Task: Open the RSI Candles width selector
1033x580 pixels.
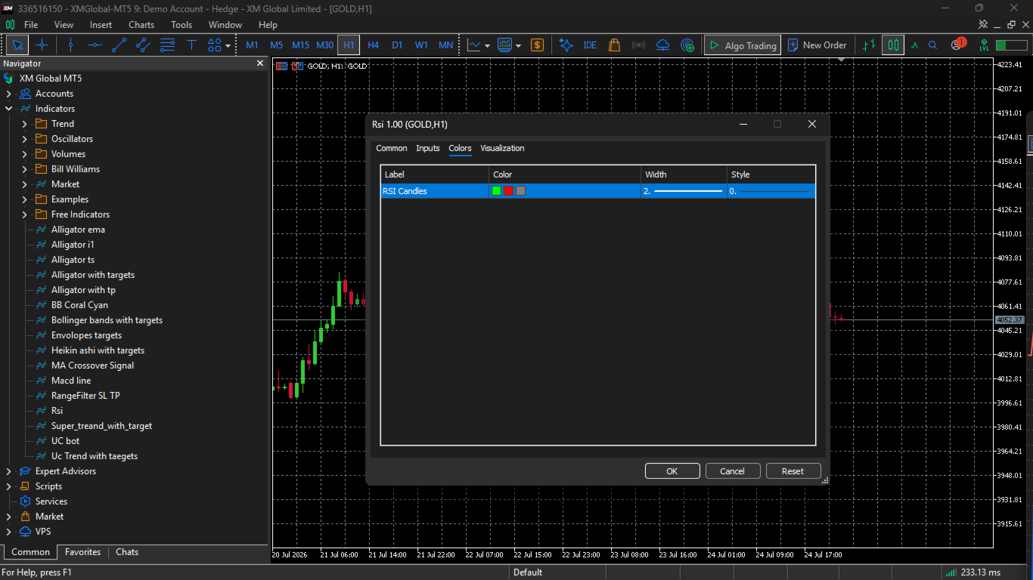Action: (684, 191)
